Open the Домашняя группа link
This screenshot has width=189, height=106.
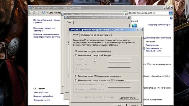(42, 100)
